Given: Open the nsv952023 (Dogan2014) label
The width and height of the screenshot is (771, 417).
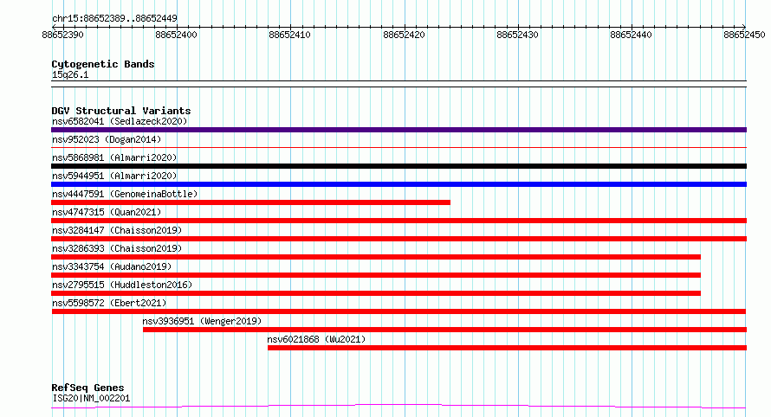Looking at the screenshot, I should [107, 139].
